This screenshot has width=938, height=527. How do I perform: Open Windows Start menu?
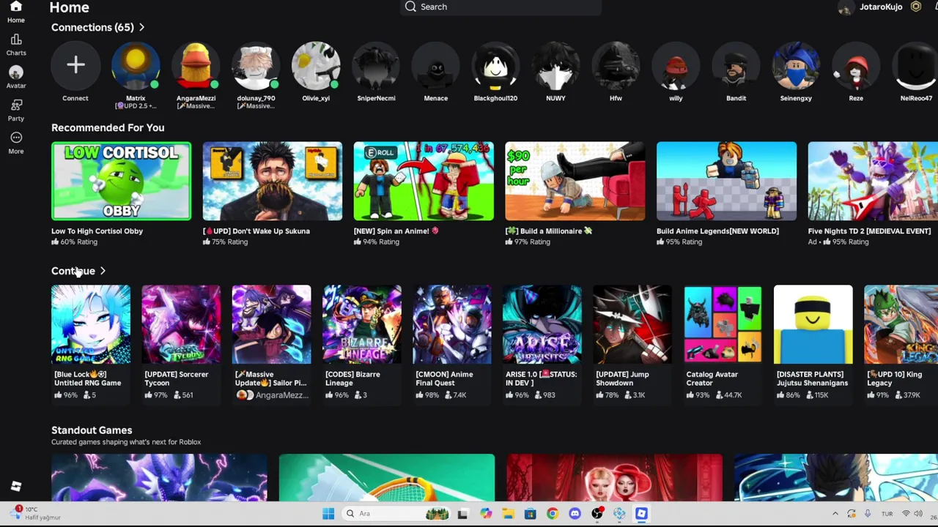point(328,514)
